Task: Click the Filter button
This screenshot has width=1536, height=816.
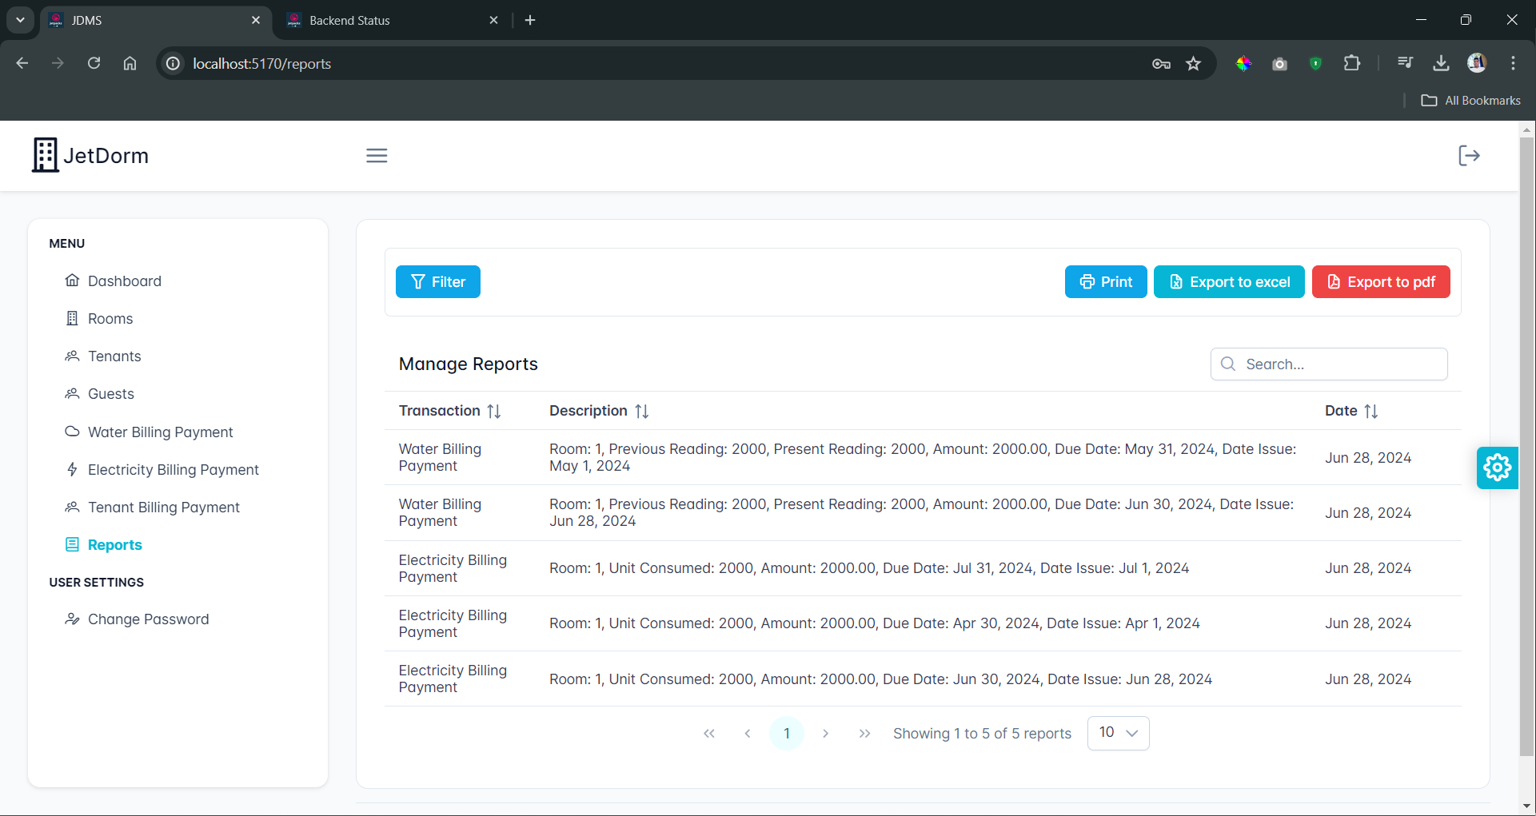Action: [438, 282]
